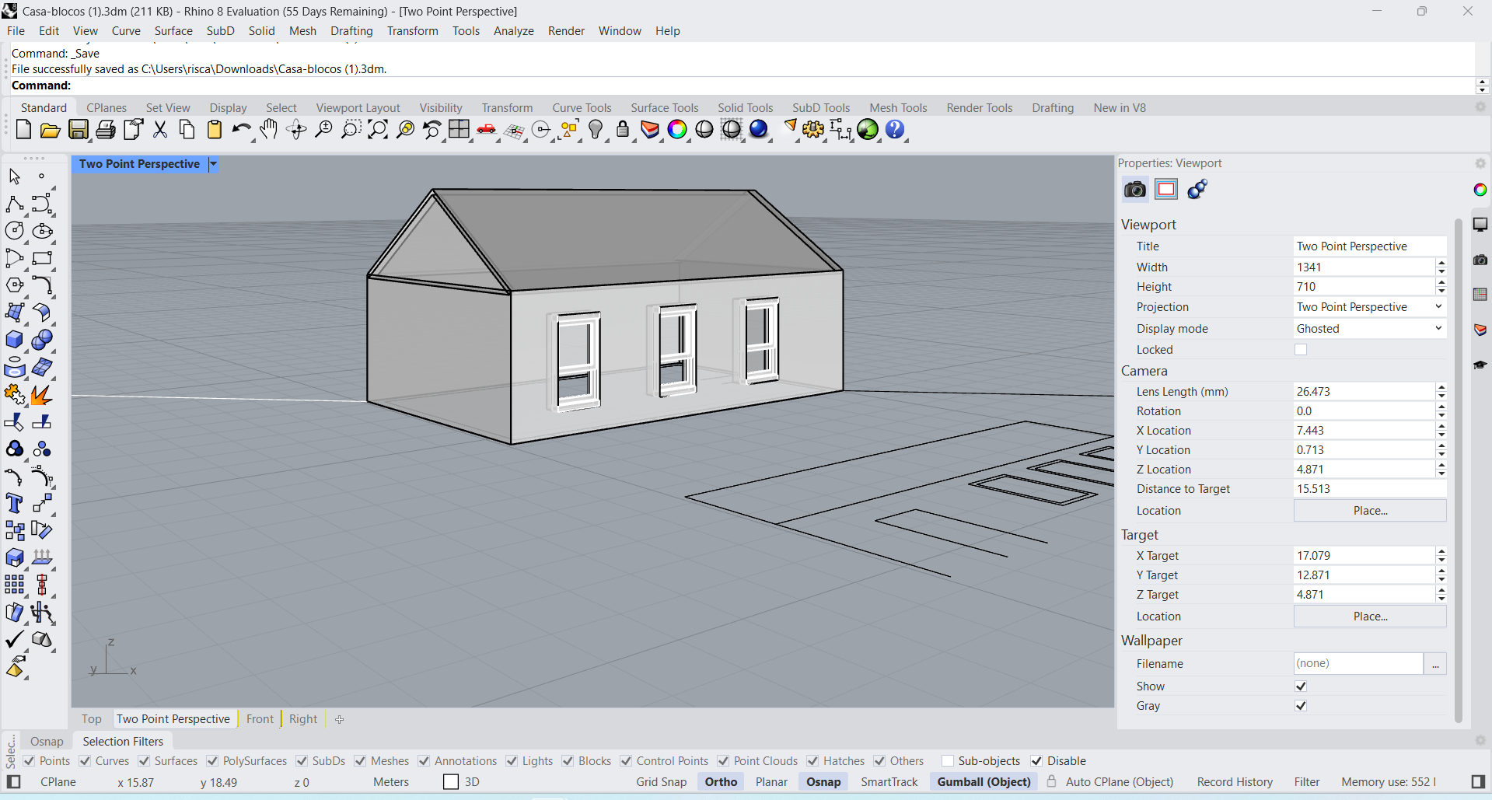Select the Pan view hand tool
This screenshot has width=1492, height=800.
[268, 130]
